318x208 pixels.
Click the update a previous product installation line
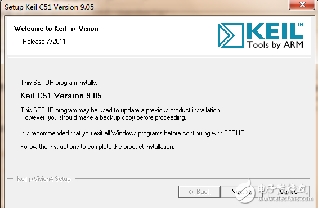click(x=120, y=110)
